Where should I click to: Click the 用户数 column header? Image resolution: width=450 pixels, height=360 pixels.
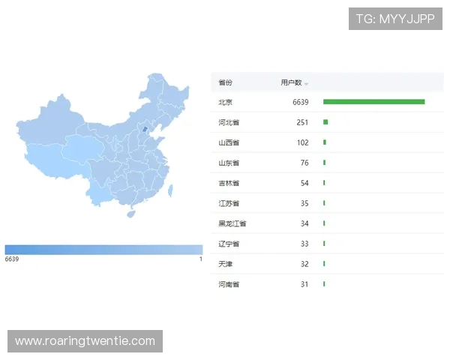(x=291, y=82)
